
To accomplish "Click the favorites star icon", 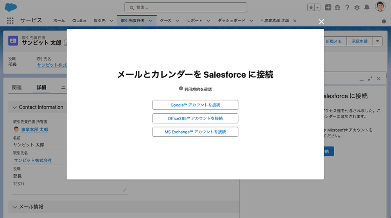I will pos(311,7).
